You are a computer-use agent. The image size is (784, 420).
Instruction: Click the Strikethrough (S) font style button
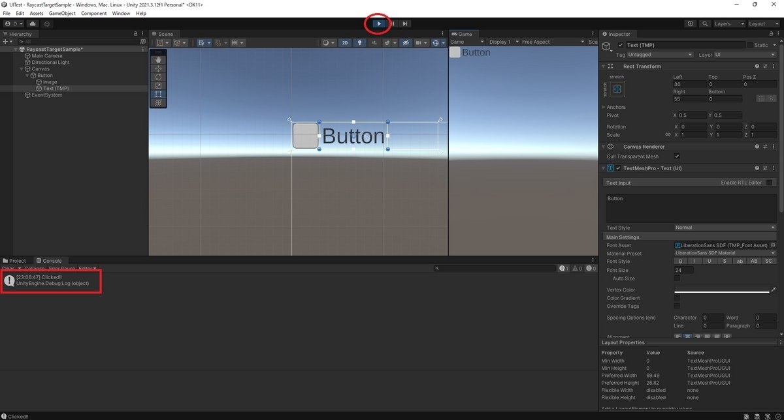click(725, 261)
